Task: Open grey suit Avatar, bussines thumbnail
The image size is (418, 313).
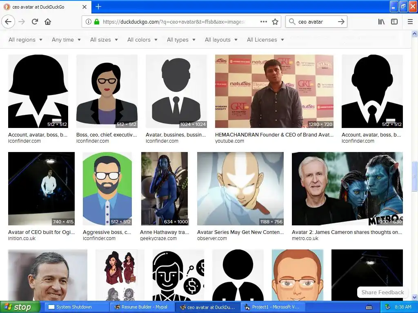Action: pyautogui.click(x=176, y=91)
